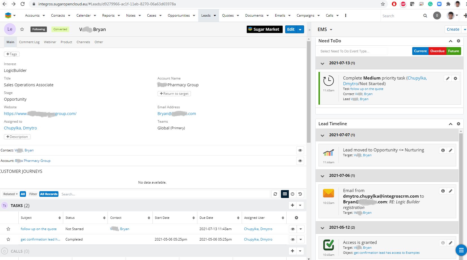Open the activity stream clock icon
The height and width of the screenshot is (260, 467).
[x=293, y=194]
